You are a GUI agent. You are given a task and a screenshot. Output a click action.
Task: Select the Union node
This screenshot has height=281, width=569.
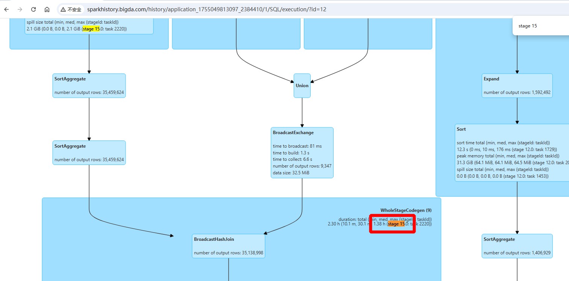tap(302, 86)
